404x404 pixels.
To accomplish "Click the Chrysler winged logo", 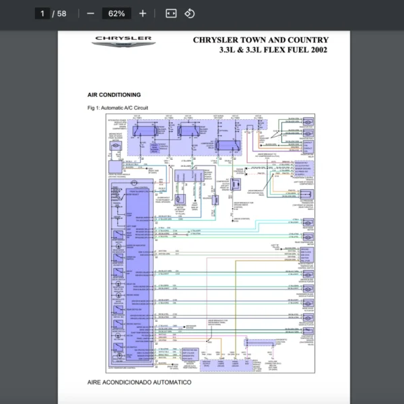I will (x=123, y=46).
